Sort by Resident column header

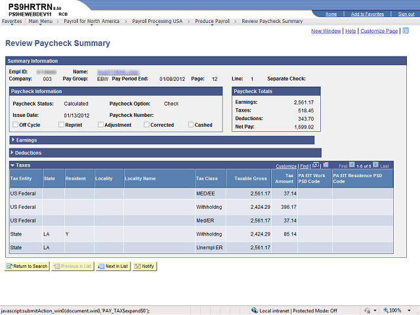[75, 178]
